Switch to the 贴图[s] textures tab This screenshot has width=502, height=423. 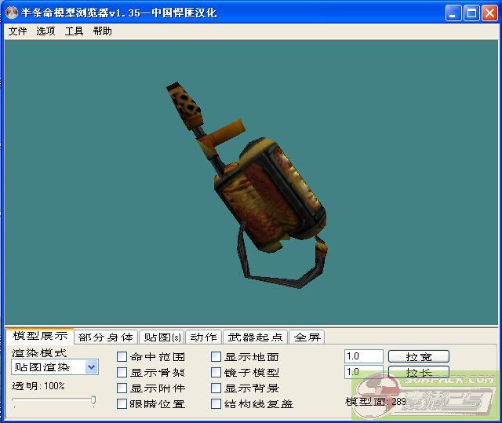click(x=160, y=337)
